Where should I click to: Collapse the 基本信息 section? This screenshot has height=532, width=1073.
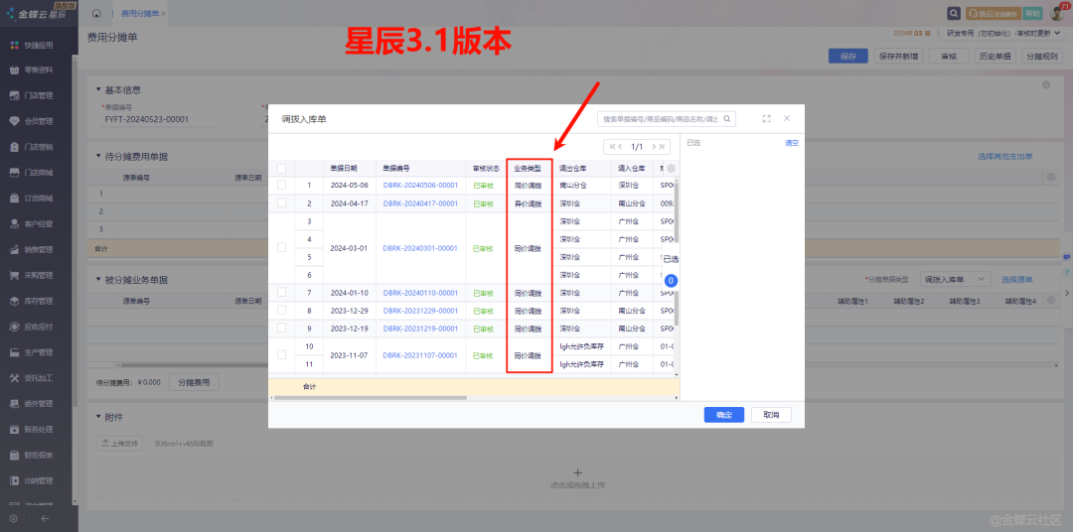tap(95, 90)
